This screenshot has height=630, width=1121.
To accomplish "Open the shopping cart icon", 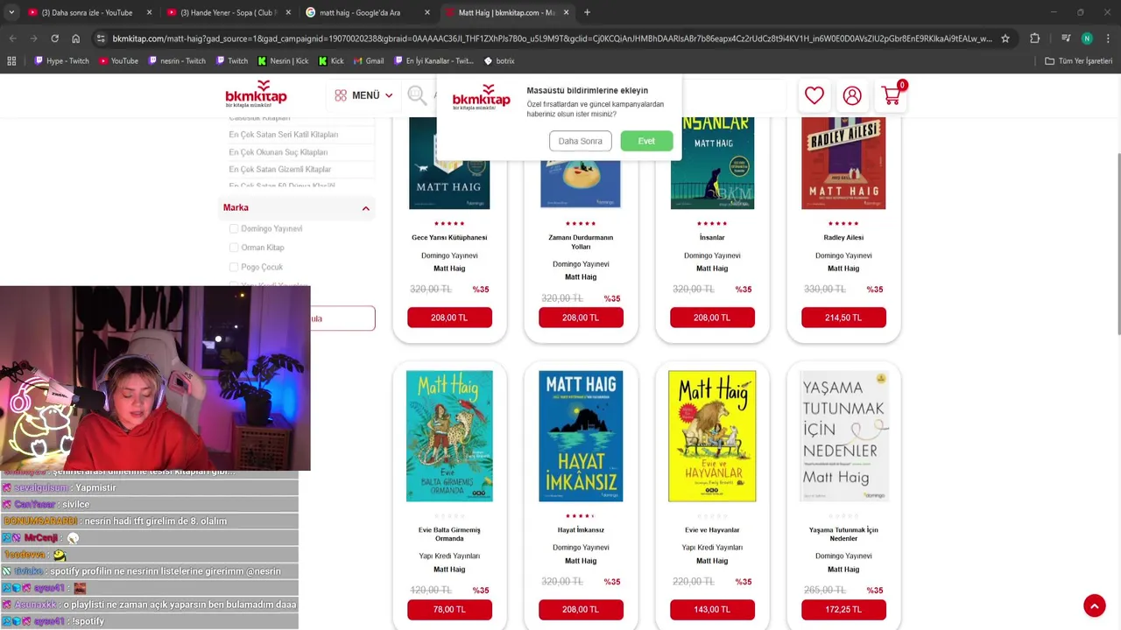I will click(892, 94).
